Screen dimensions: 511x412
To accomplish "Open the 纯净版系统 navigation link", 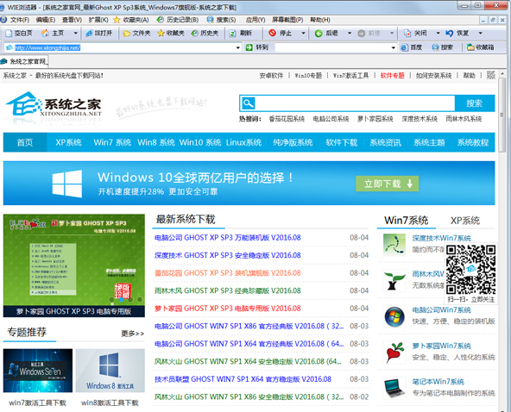I will (293, 142).
